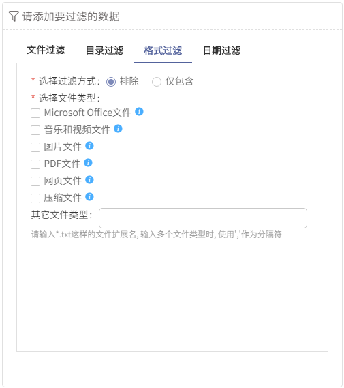Enable the 压缩文件 checkbox
Viewport: 344px width, 388px height.
[x=35, y=198]
